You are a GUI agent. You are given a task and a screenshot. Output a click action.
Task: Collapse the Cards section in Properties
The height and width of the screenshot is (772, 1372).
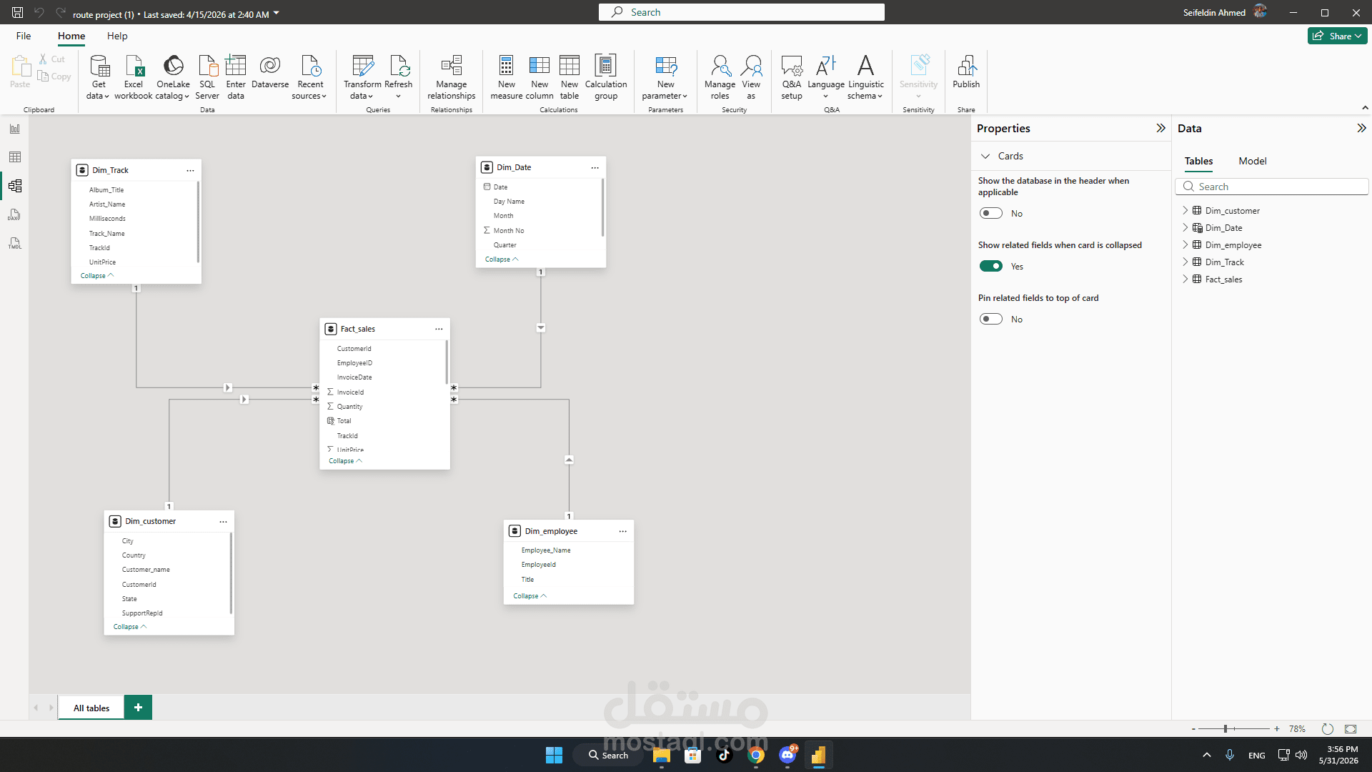[985, 156]
